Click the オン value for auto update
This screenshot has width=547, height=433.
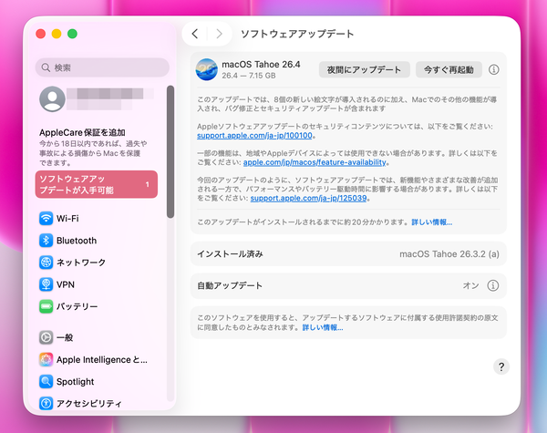(471, 285)
